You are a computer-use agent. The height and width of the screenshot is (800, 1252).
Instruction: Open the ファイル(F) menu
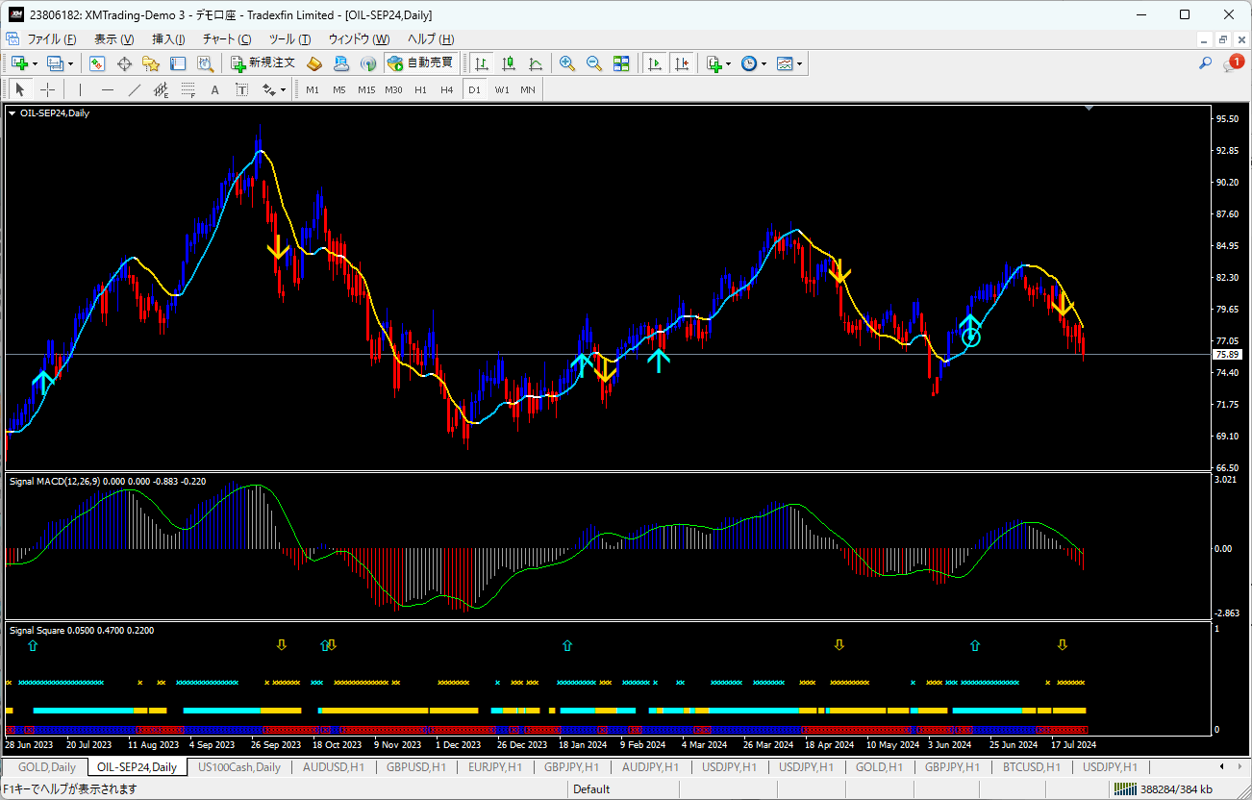point(52,39)
